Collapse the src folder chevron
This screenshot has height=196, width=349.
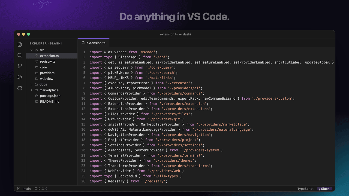click(x=32, y=50)
